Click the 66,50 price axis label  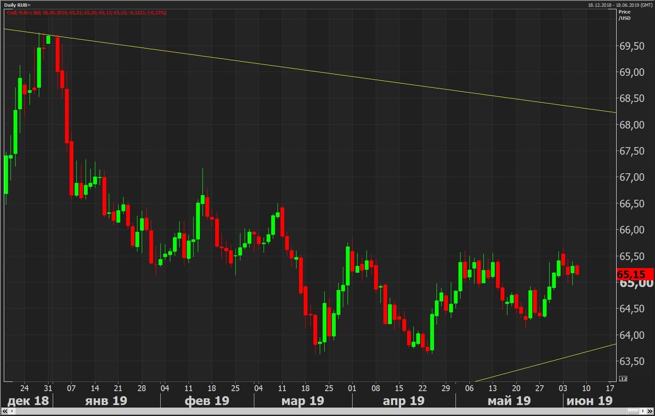click(x=632, y=204)
